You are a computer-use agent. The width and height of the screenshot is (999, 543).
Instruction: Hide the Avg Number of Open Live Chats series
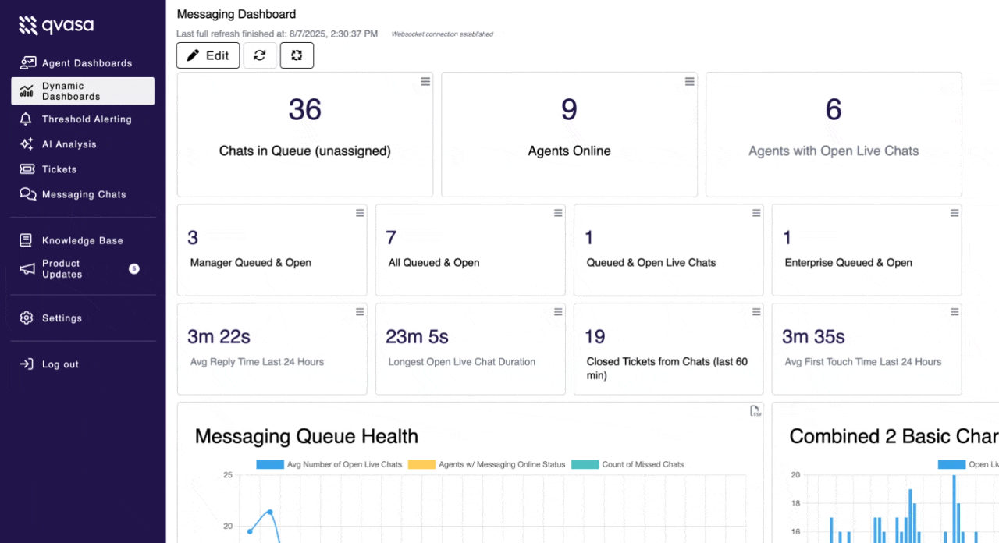(x=329, y=464)
